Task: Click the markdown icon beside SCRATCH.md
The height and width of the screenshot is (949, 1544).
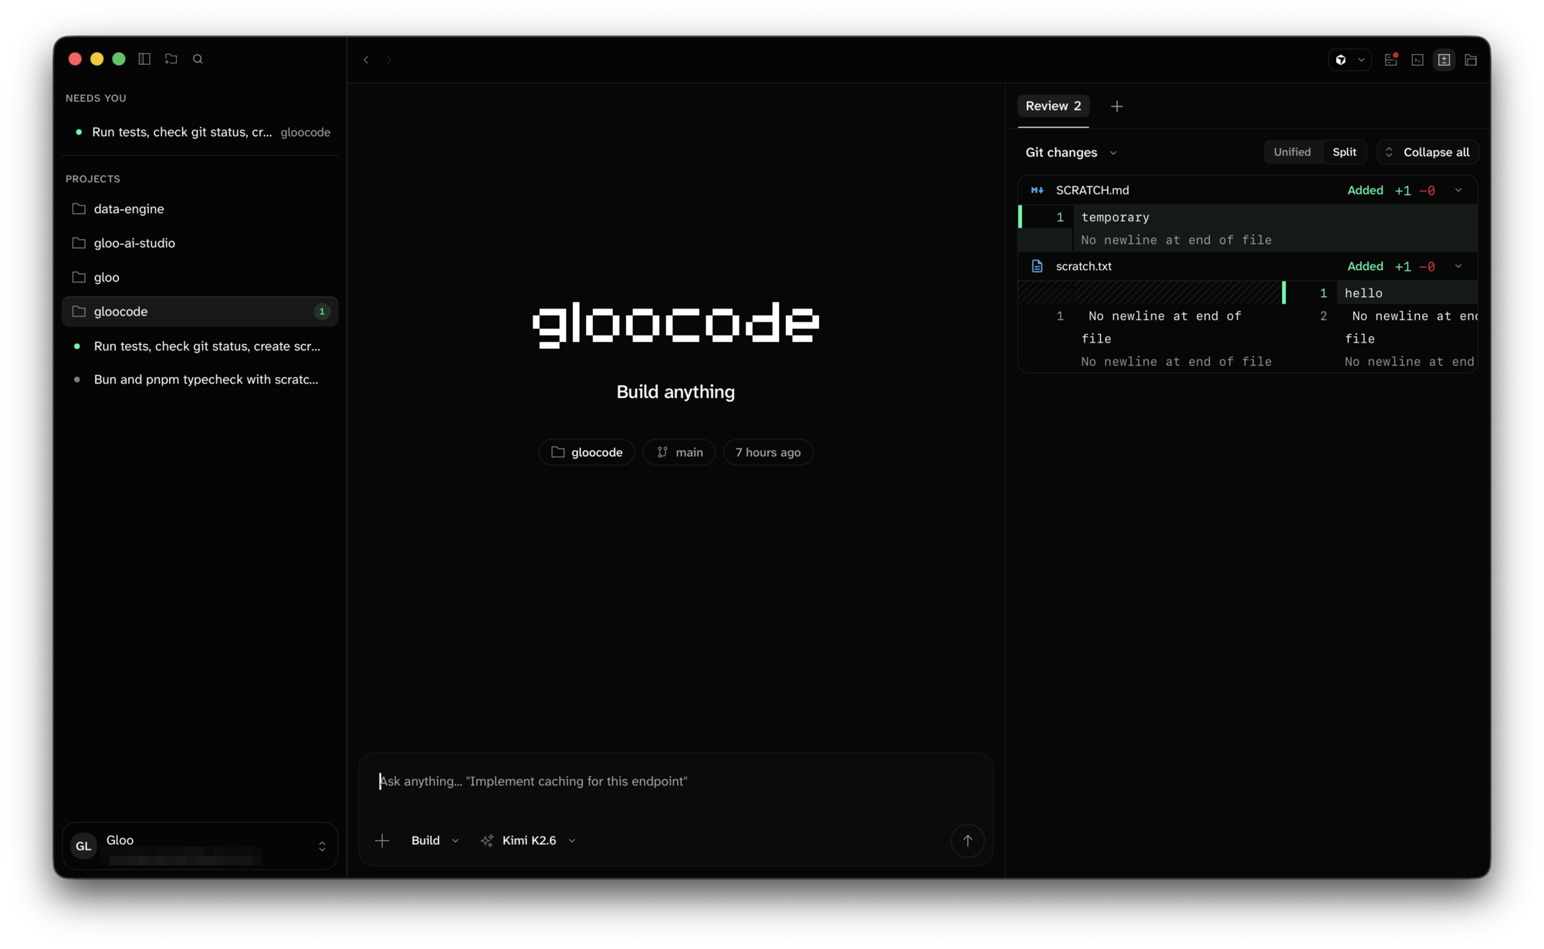Action: [1037, 190]
